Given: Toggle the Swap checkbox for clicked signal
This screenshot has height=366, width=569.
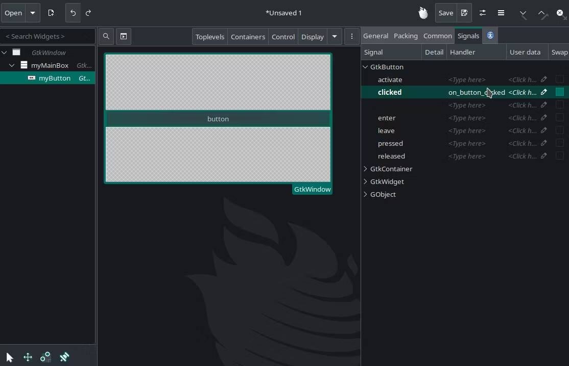Looking at the screenshot, I should coord(559,92).
